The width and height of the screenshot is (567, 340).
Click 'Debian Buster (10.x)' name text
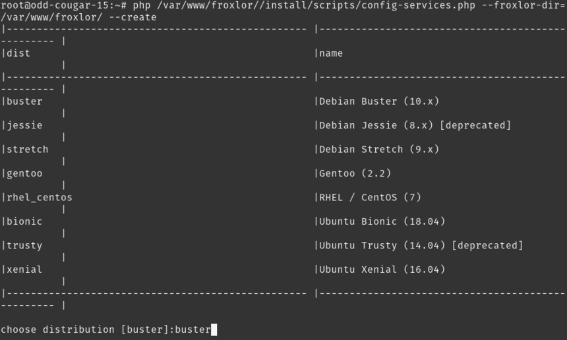click(379, 101)
